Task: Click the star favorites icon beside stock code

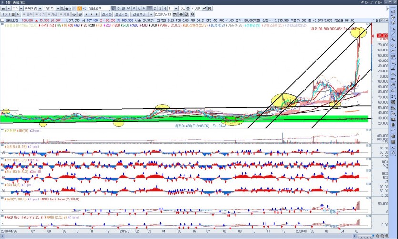Action: point(67,9)
